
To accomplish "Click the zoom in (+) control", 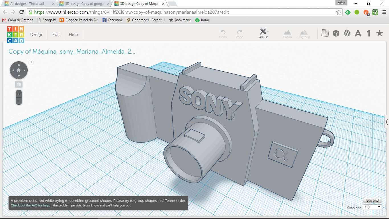I will click(x=19, y=94).
